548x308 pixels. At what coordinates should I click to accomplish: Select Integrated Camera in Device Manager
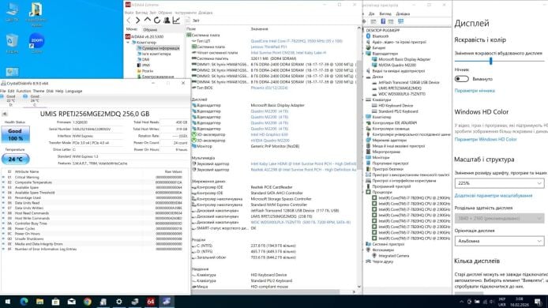point(393,256)
